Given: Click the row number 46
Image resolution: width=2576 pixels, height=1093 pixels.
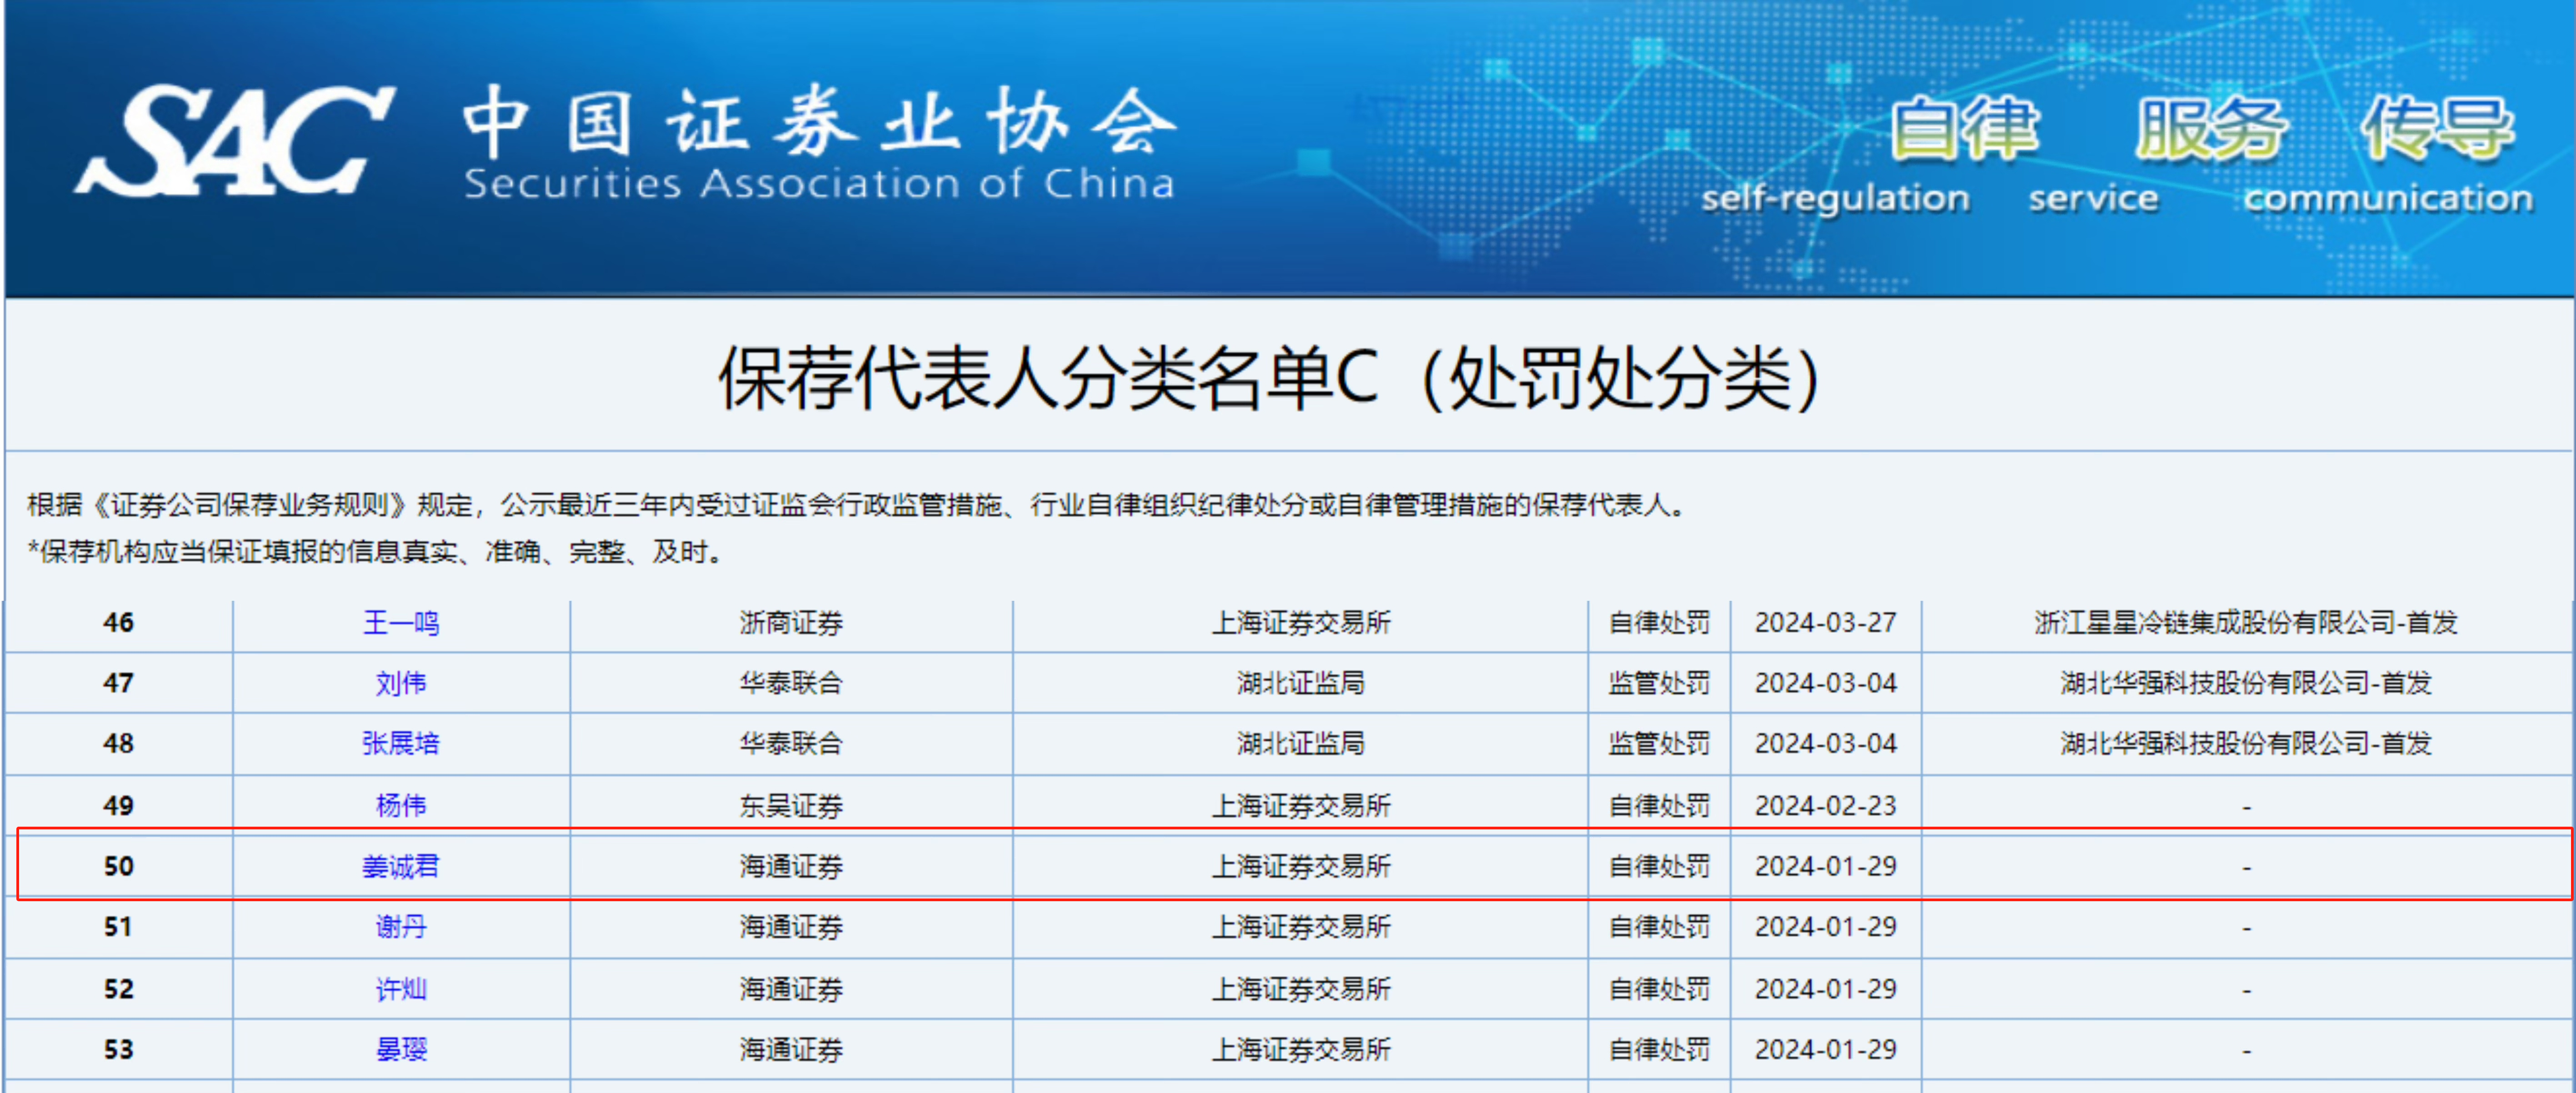Looking at the screenshot, I should coord(118,623).
